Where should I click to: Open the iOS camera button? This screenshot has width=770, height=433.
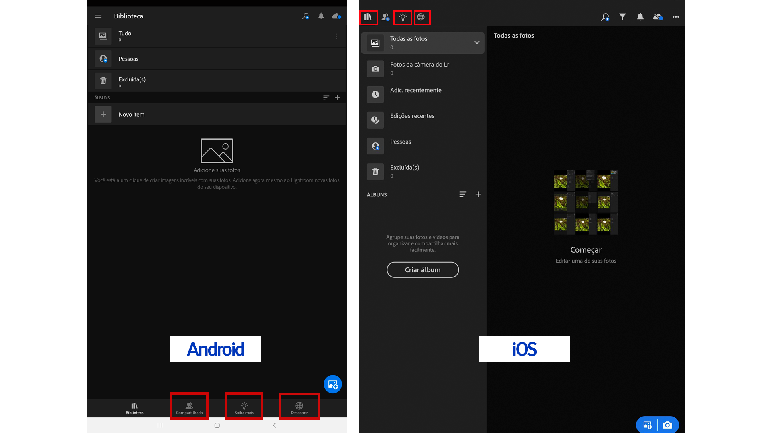667,425
